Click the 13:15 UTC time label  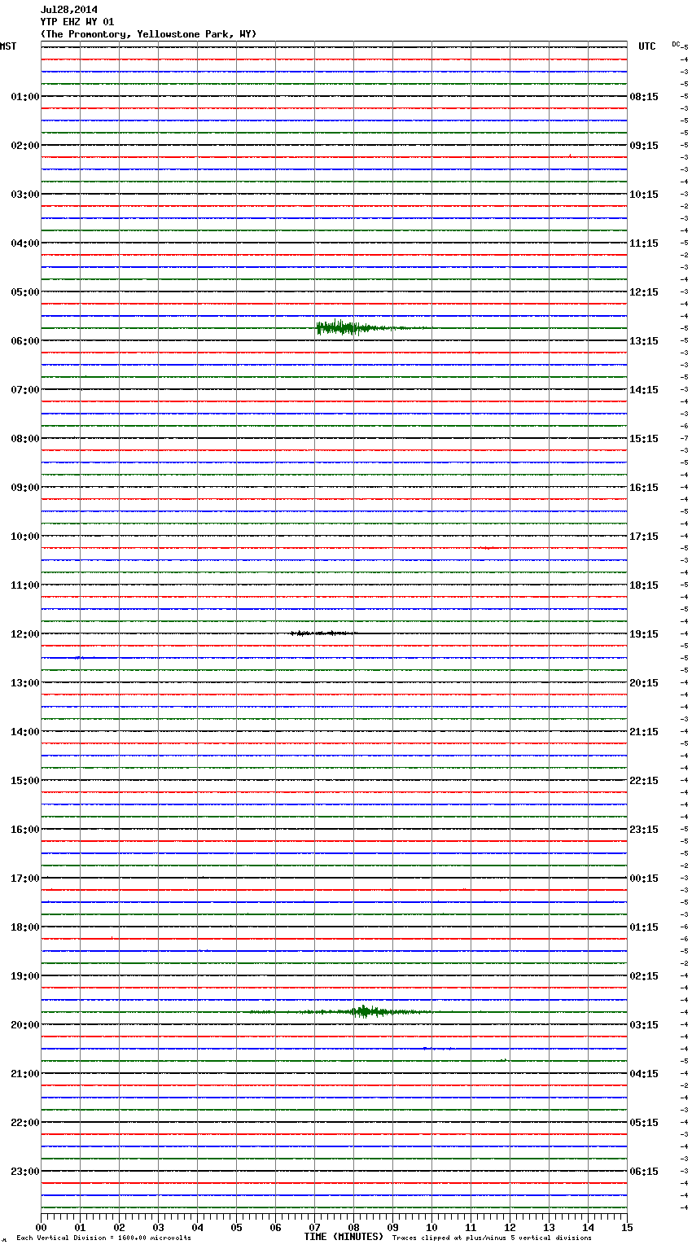[644, 341]
